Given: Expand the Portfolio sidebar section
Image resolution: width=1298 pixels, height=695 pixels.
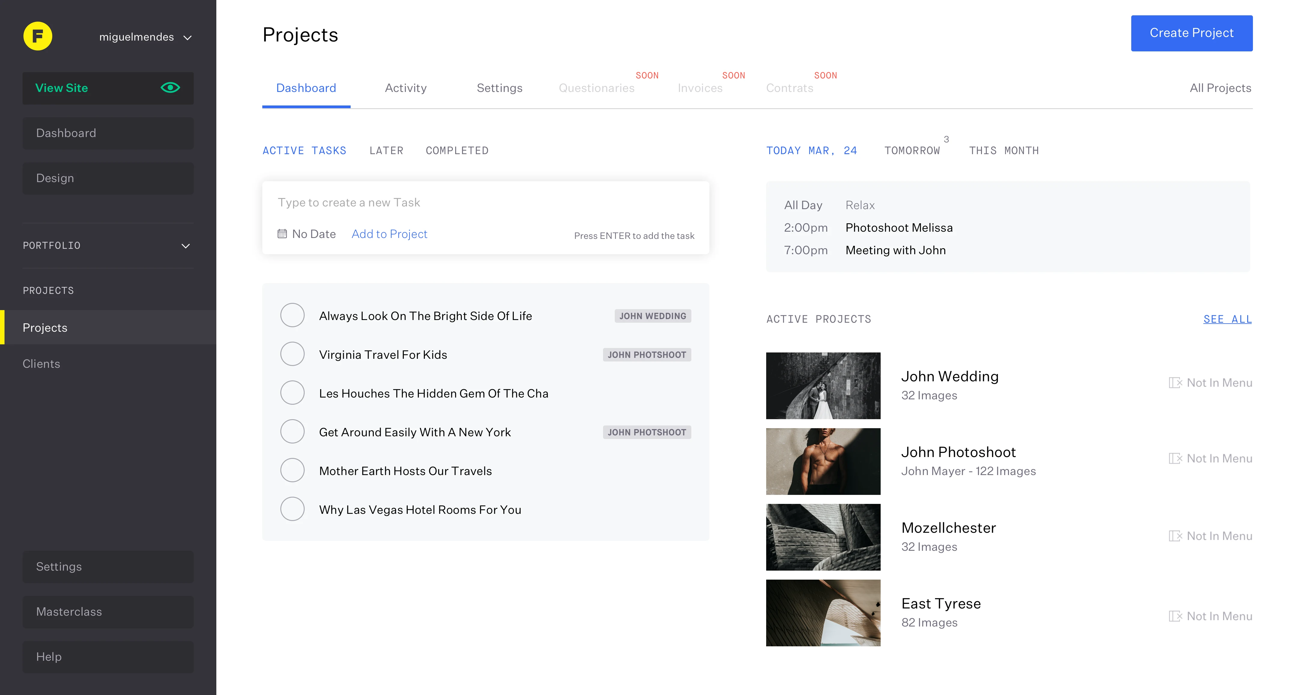Looking at the screenshot, I should [x=185, y=246].
